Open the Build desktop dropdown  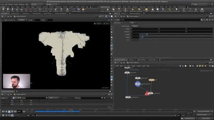[38, 4]
